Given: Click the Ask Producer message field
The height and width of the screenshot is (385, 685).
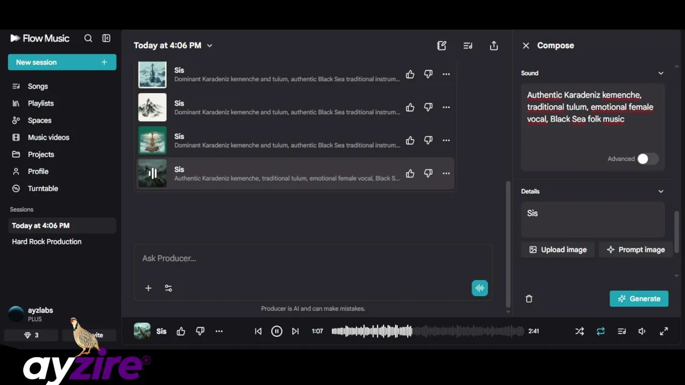Looking at the screenshot, I should tap(313, 258).
